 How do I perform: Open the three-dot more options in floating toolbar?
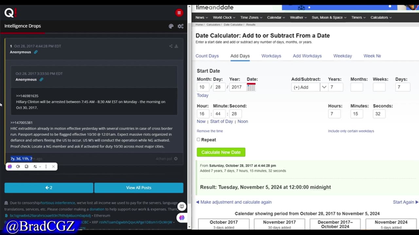pos(46,166)
